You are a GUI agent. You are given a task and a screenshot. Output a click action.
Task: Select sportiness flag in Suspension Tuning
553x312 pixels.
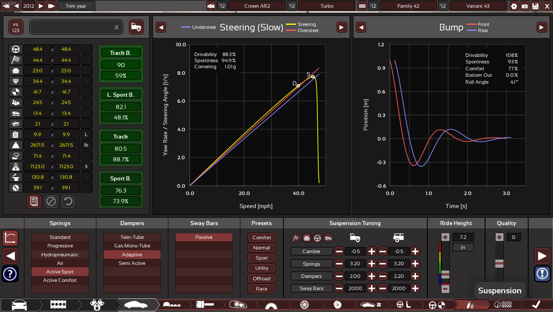tap(296, 238)
